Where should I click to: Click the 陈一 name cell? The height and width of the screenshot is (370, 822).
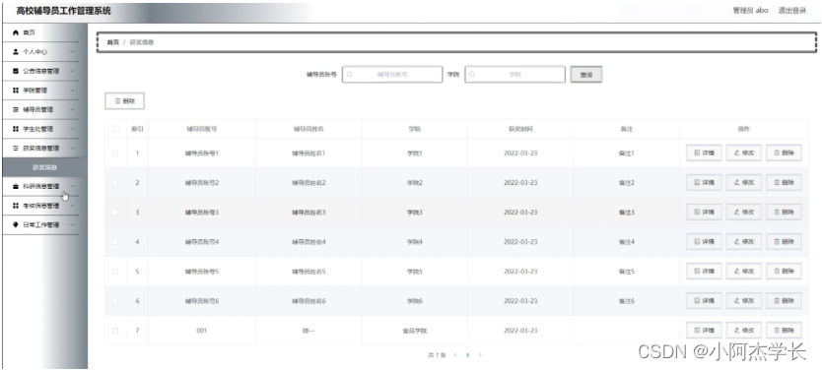[x=308, y=331]
